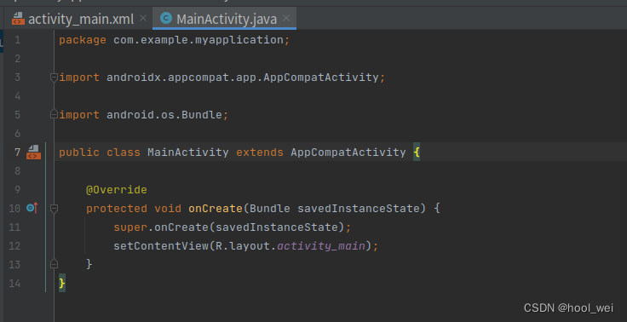Viewport: 627px width, 322px height.
Task: Open related XML file gutter icon on line 7
Action: point(33,152)
